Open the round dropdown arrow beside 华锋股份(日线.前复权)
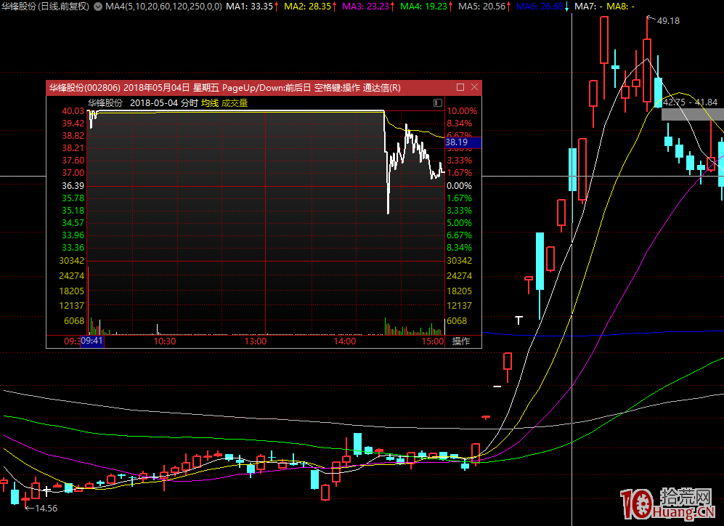The image size is (724, 526). point(98,7)
